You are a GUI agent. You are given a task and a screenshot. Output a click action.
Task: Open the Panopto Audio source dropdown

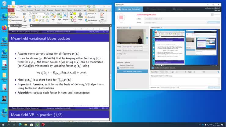(x=135, y=50)
